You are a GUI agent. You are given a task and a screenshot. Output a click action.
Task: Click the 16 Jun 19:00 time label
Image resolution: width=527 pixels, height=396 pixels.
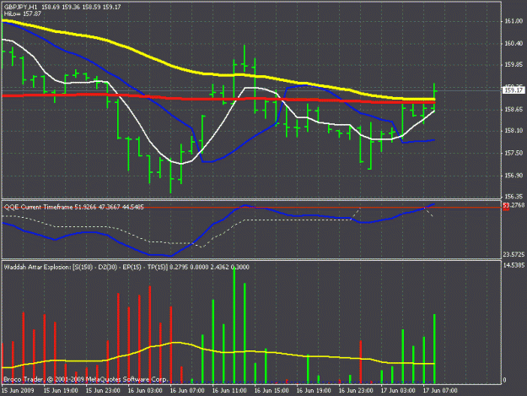(x=314, y=390)
